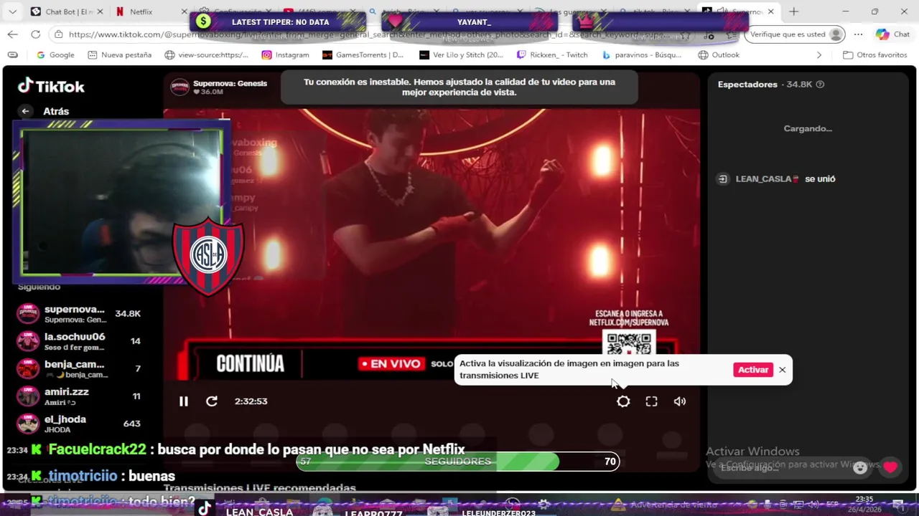The image size is (919, 516).
Task: Open the GamesTorrents bookmark
Action: click(363, 54)
